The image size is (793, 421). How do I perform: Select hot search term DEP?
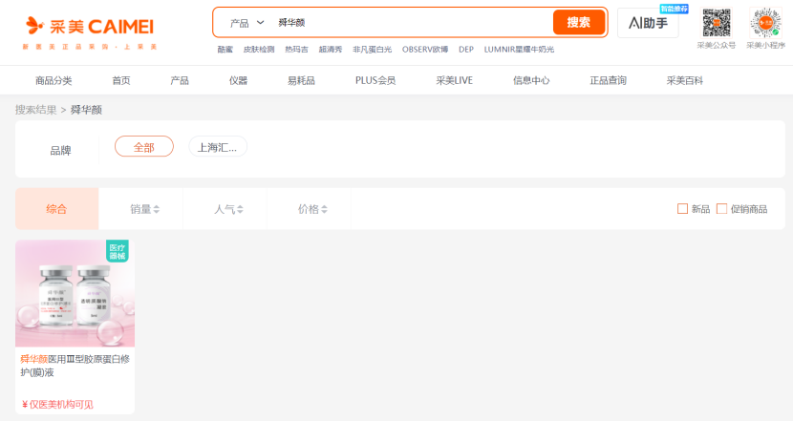tap(466, 50)
